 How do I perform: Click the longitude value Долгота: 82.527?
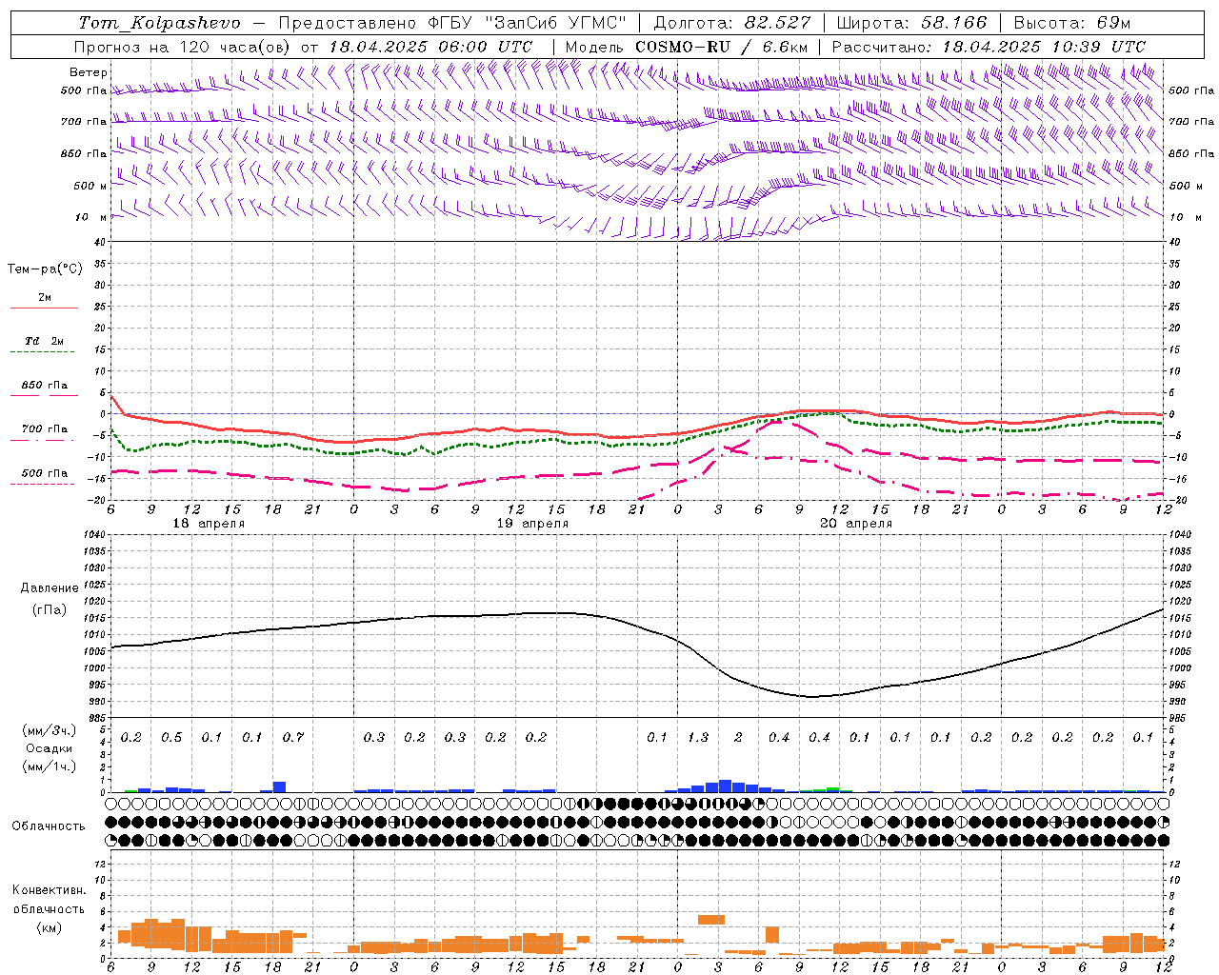(732, 23)
